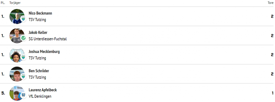The width and height of the screenshot is (275, 102).
Task: Click the Tore column header
Action: [271, 3]
